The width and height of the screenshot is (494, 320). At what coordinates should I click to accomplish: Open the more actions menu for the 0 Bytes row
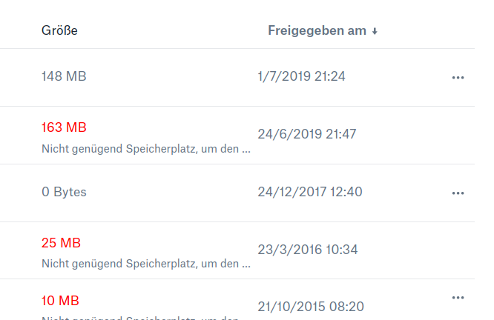point(458,193)
